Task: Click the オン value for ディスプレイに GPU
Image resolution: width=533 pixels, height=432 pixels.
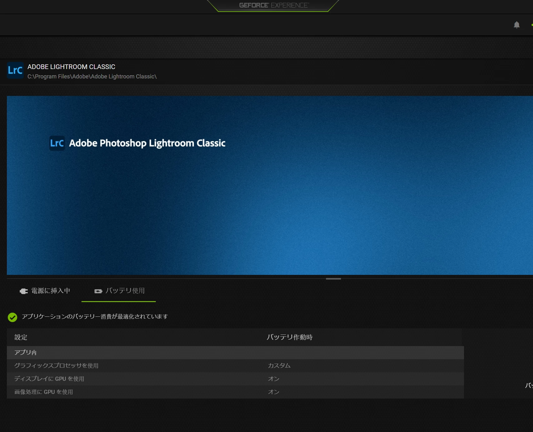Action: (x=274, y=379)
